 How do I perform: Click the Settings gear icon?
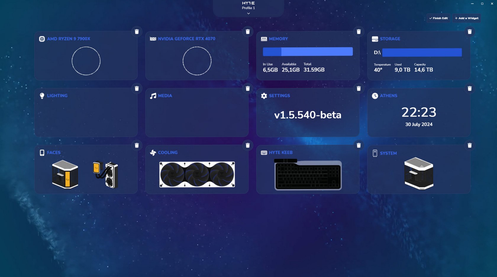click(x=264, y=96)
